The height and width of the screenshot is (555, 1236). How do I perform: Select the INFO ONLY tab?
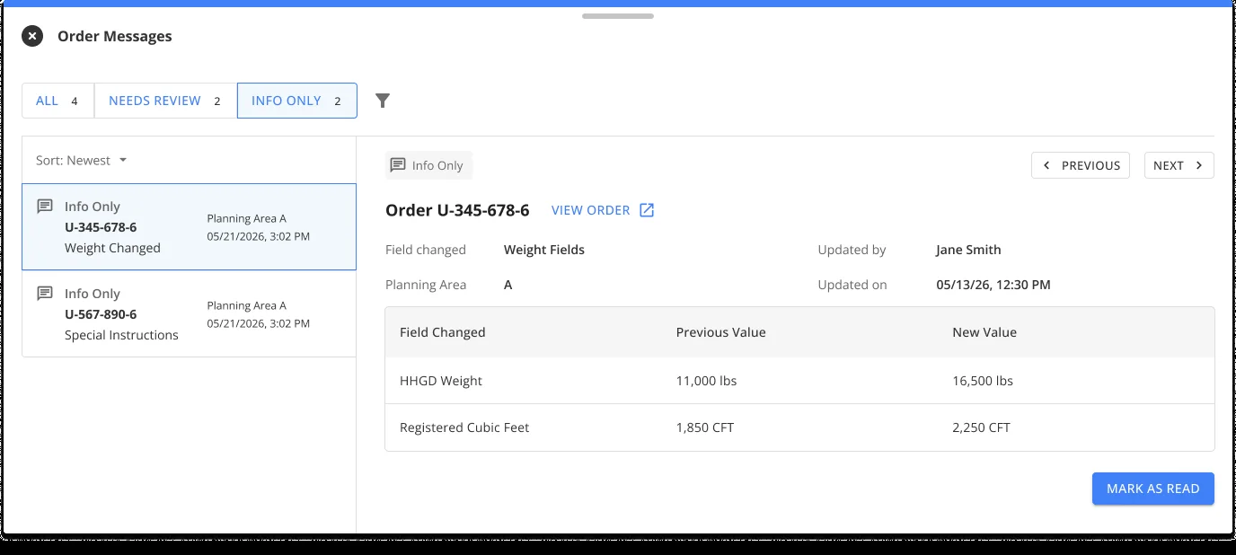click(x=297, y=101)
